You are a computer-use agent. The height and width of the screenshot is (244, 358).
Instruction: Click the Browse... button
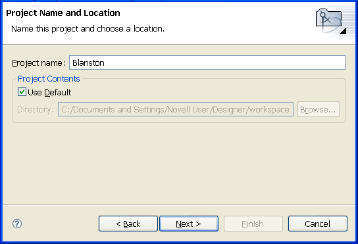(319, 109)
